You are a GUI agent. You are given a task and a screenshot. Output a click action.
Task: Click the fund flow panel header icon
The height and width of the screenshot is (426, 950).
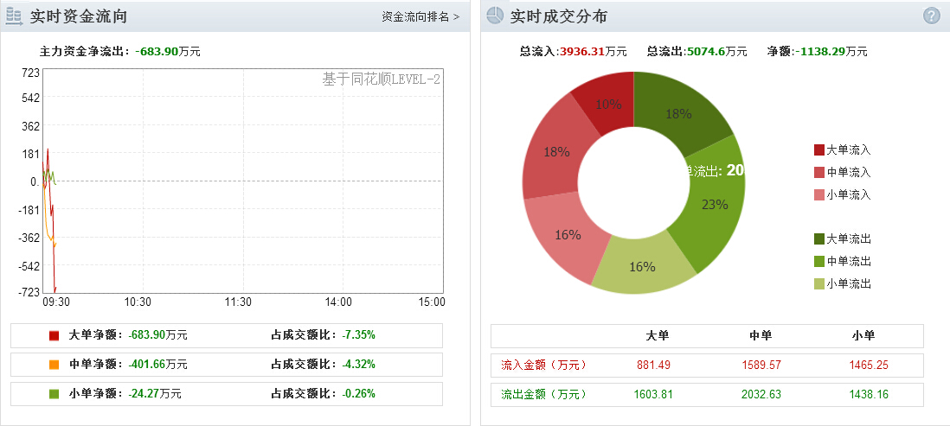click(x=15, y=16)
